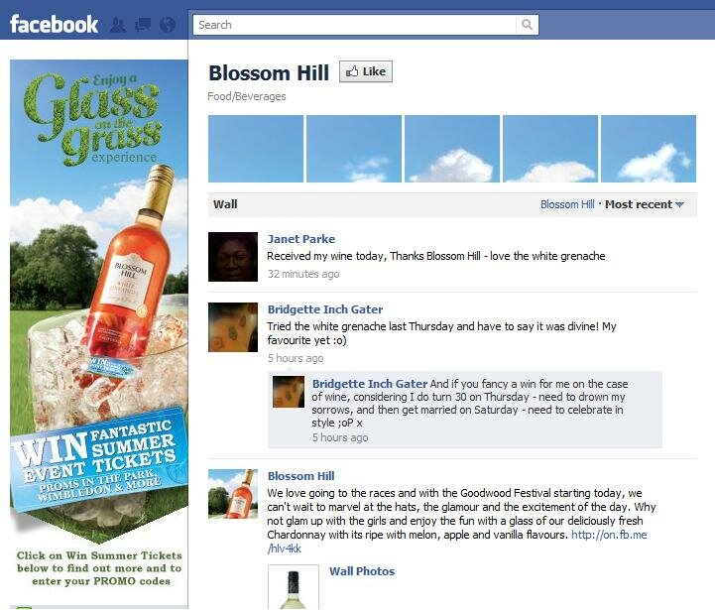Open Janet Parke profile link
This screenshot has height=610, width=715.
pos(300,239)
